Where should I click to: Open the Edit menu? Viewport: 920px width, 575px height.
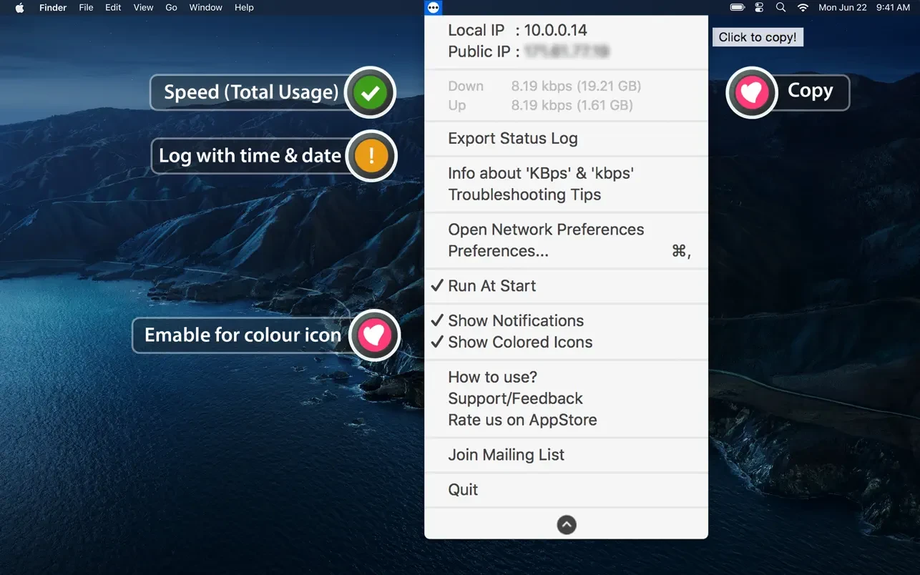[113, 7]
